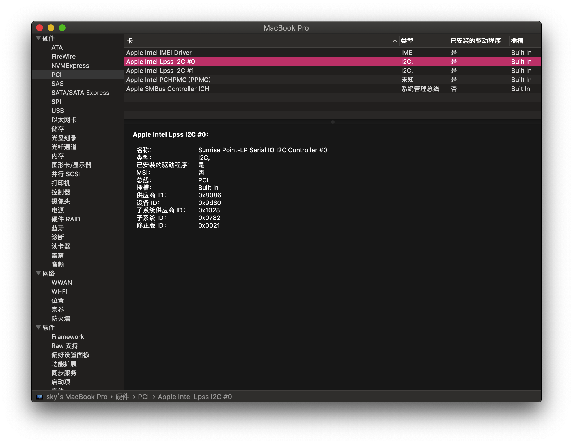The height and width of the screenshot is (444, 573).
Task: Select Apple Intel IMEI Driver row
Action: tap(333, 53)
